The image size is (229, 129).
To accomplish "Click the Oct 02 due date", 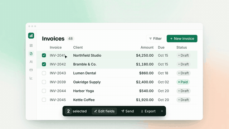I will (164, 82).
